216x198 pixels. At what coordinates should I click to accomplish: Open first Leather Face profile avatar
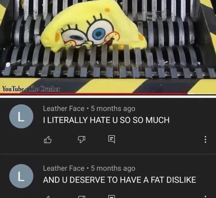(21, 116)
